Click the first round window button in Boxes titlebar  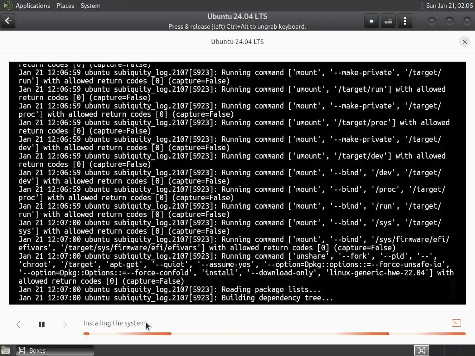(432, 20)
